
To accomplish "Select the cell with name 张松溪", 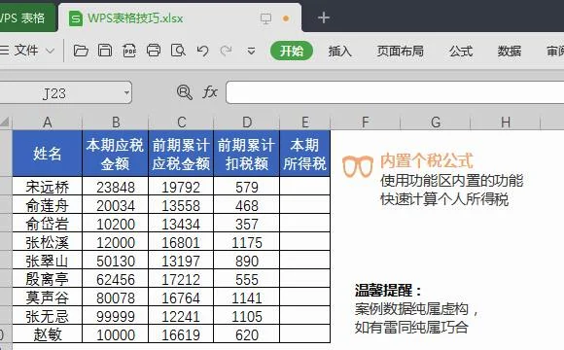I will [x=47, y=242].
